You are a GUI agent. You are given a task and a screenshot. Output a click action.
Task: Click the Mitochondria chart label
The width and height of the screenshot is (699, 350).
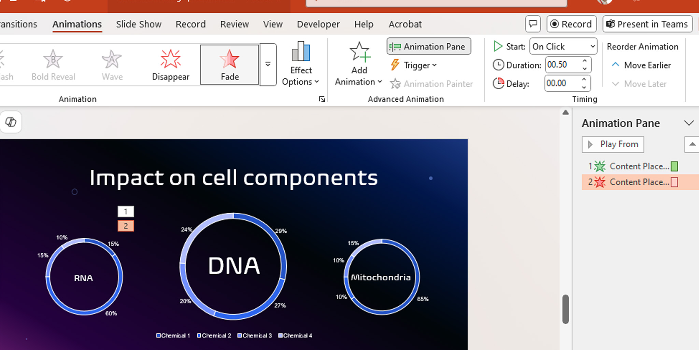click(381, 277)
